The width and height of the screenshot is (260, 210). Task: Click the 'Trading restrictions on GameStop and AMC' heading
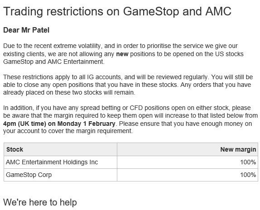117,11
